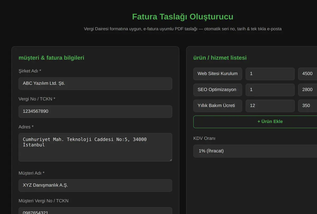Click the price field showing 4500
The width and height of the screenshot is (317, 214).
point(308,74)
